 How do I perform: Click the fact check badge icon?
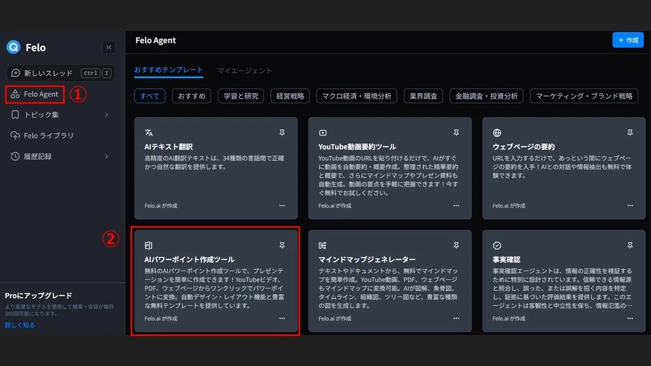pos(497,246)
